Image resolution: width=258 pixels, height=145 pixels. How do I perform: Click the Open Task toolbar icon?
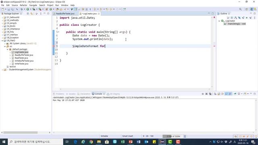point(61,9)
